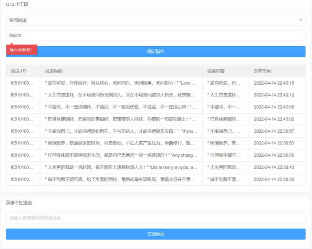
Task: Select the title starting 把身体照顾好
Action: tap(121, 119)
